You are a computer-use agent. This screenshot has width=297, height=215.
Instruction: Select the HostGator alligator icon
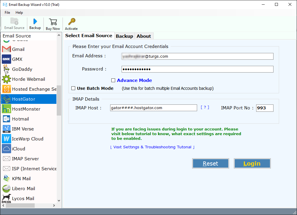coord(6,99)
